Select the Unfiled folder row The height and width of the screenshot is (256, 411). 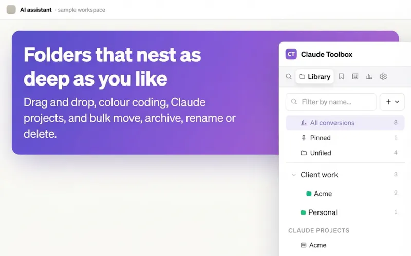345,153
